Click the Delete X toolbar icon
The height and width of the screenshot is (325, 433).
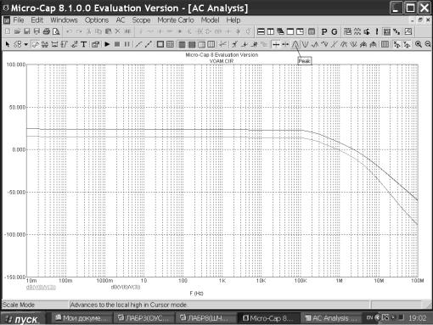pos(118,31)
